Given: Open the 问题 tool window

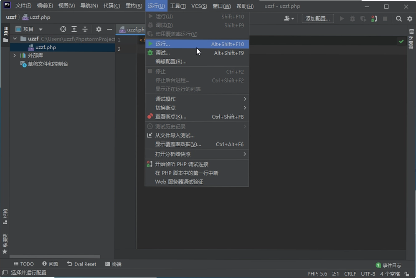Looking at the screenshot, I should pos(50,264).
